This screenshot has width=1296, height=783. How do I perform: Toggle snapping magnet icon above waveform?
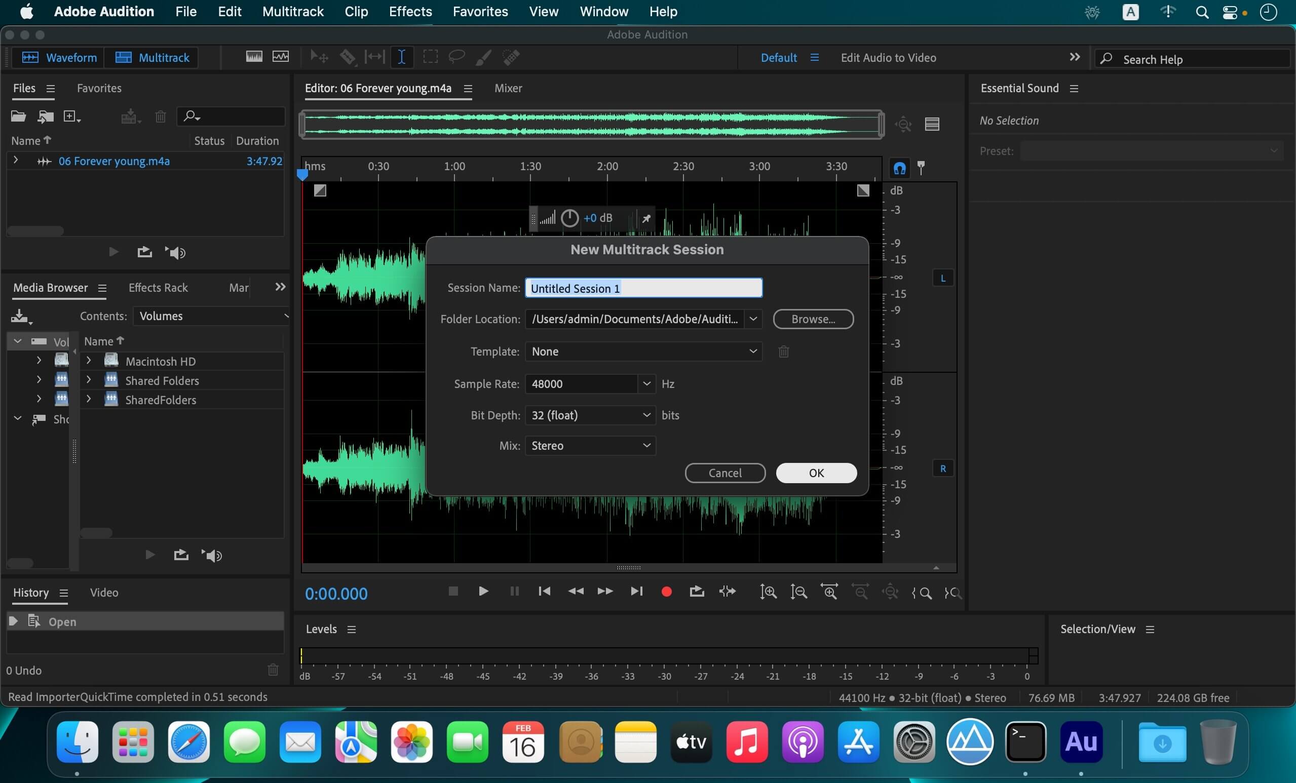coord(899,168)
